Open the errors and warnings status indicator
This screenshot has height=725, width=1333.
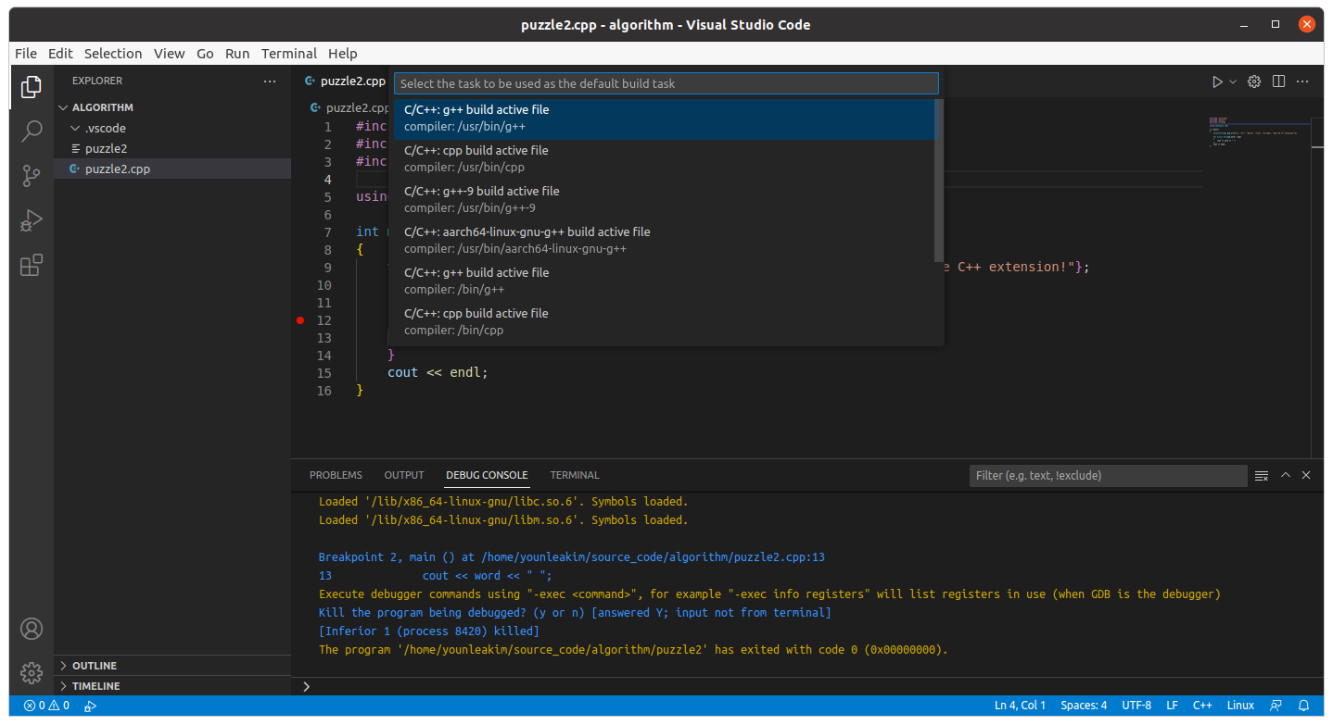[46, 706]
